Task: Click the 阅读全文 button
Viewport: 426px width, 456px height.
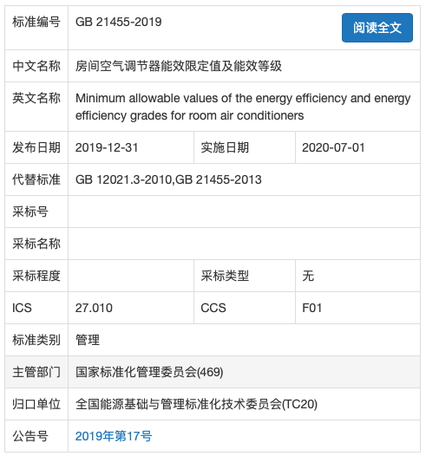Action: click(377, 28)
